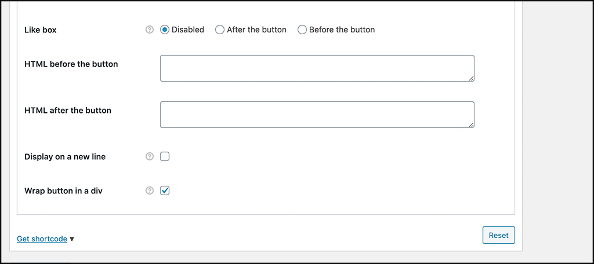Select the Disabled radio option for Like box
This screenshot has height=264, width=594.
165,30
